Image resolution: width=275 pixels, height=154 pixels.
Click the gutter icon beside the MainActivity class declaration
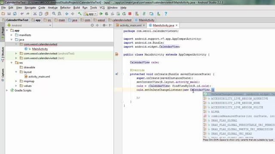click(116, 54)
